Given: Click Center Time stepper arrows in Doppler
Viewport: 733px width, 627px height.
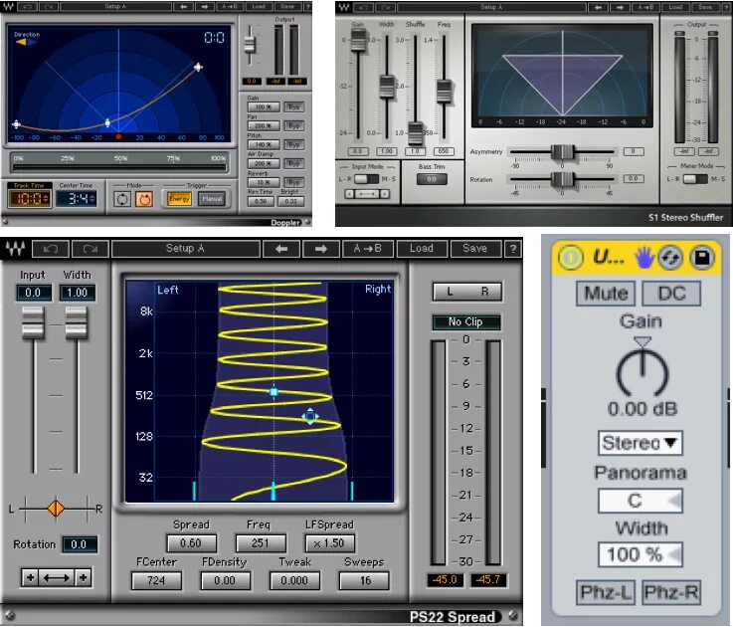Looking at the screenshot, I should click(x=92, y=199).
